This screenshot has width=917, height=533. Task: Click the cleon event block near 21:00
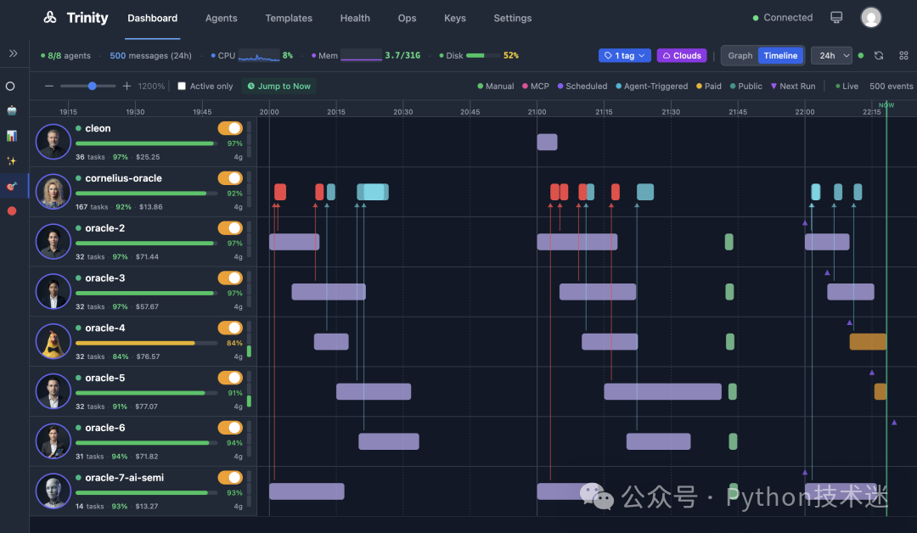[x=548, y=142]
